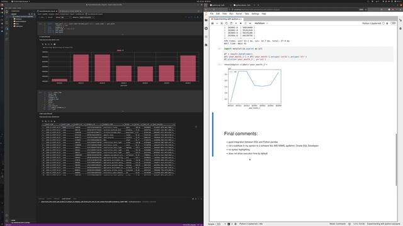Interrupt the kernel with the stop icon
The image size is (403, 226).
coord(241,23)
